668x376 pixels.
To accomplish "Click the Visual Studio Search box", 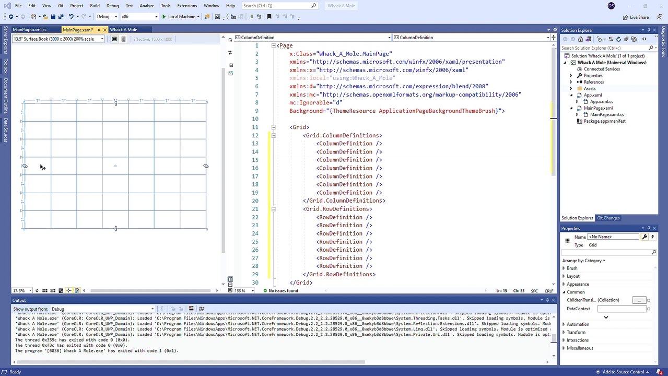I will [x=280, y=6].
